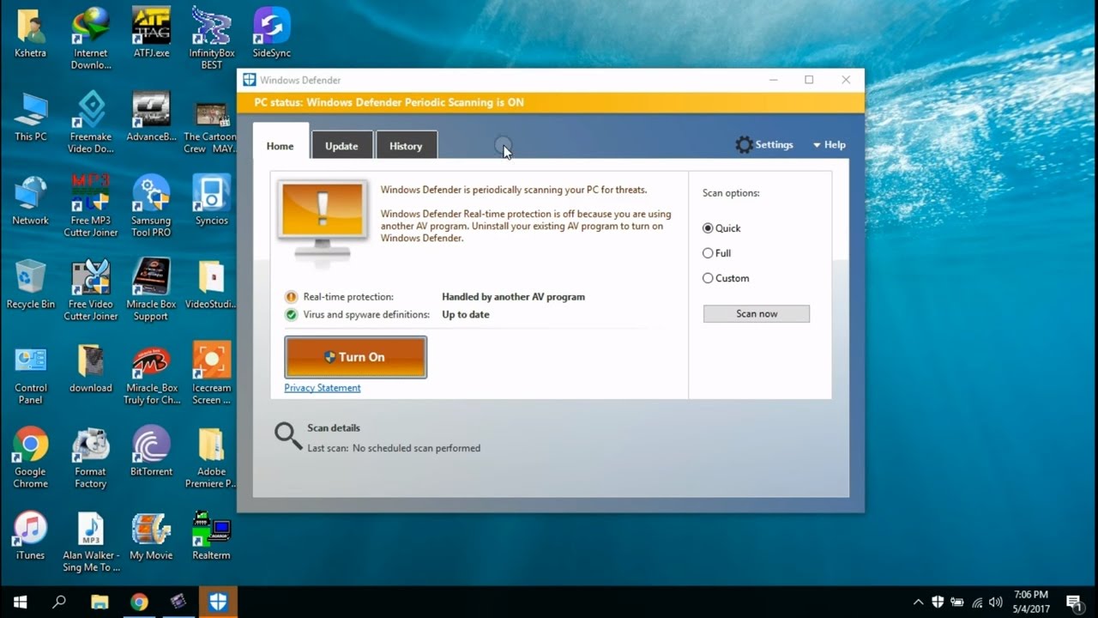Viewport: 1098px width, 618px height.
Task: Launch Internet Download Manager desktop icon
Action: click(91, 38)
